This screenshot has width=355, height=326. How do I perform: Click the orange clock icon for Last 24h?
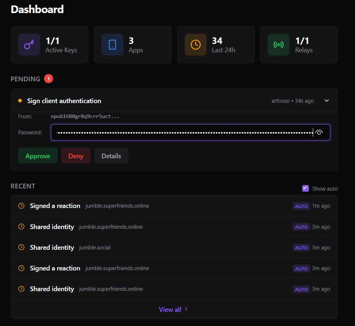195,45
